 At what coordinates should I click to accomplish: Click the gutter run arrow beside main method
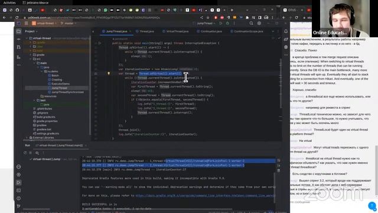(x=100, y=43)
